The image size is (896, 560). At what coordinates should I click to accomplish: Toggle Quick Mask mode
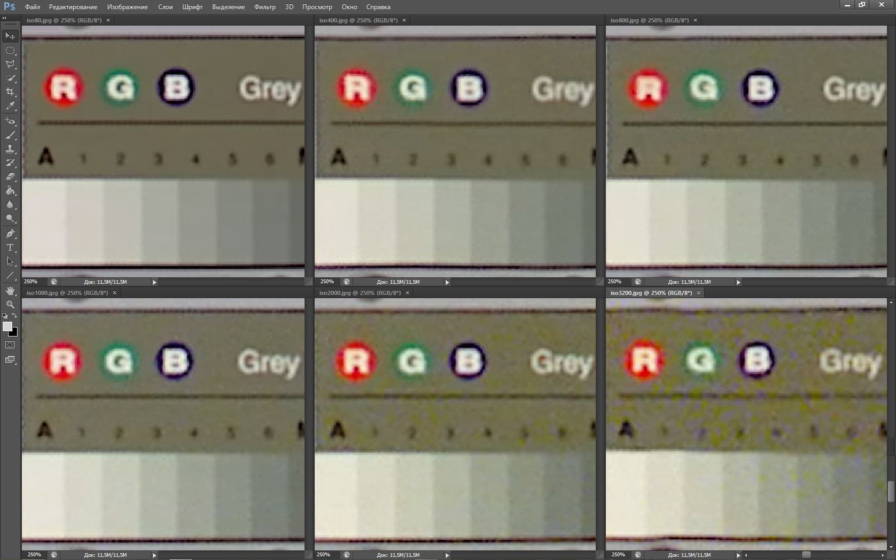pyautogui.click(x=10, y=345)
